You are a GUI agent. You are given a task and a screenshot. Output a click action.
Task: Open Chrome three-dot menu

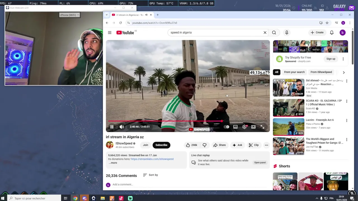click(x=350, y=23)
